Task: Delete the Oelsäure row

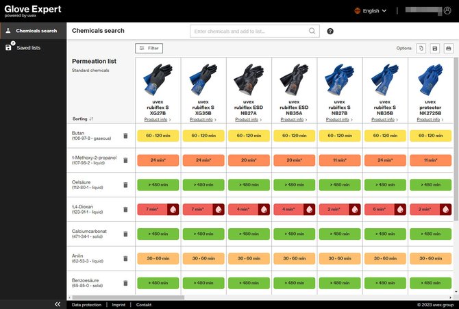Action: pyautogui.click(x=125, y=185)
